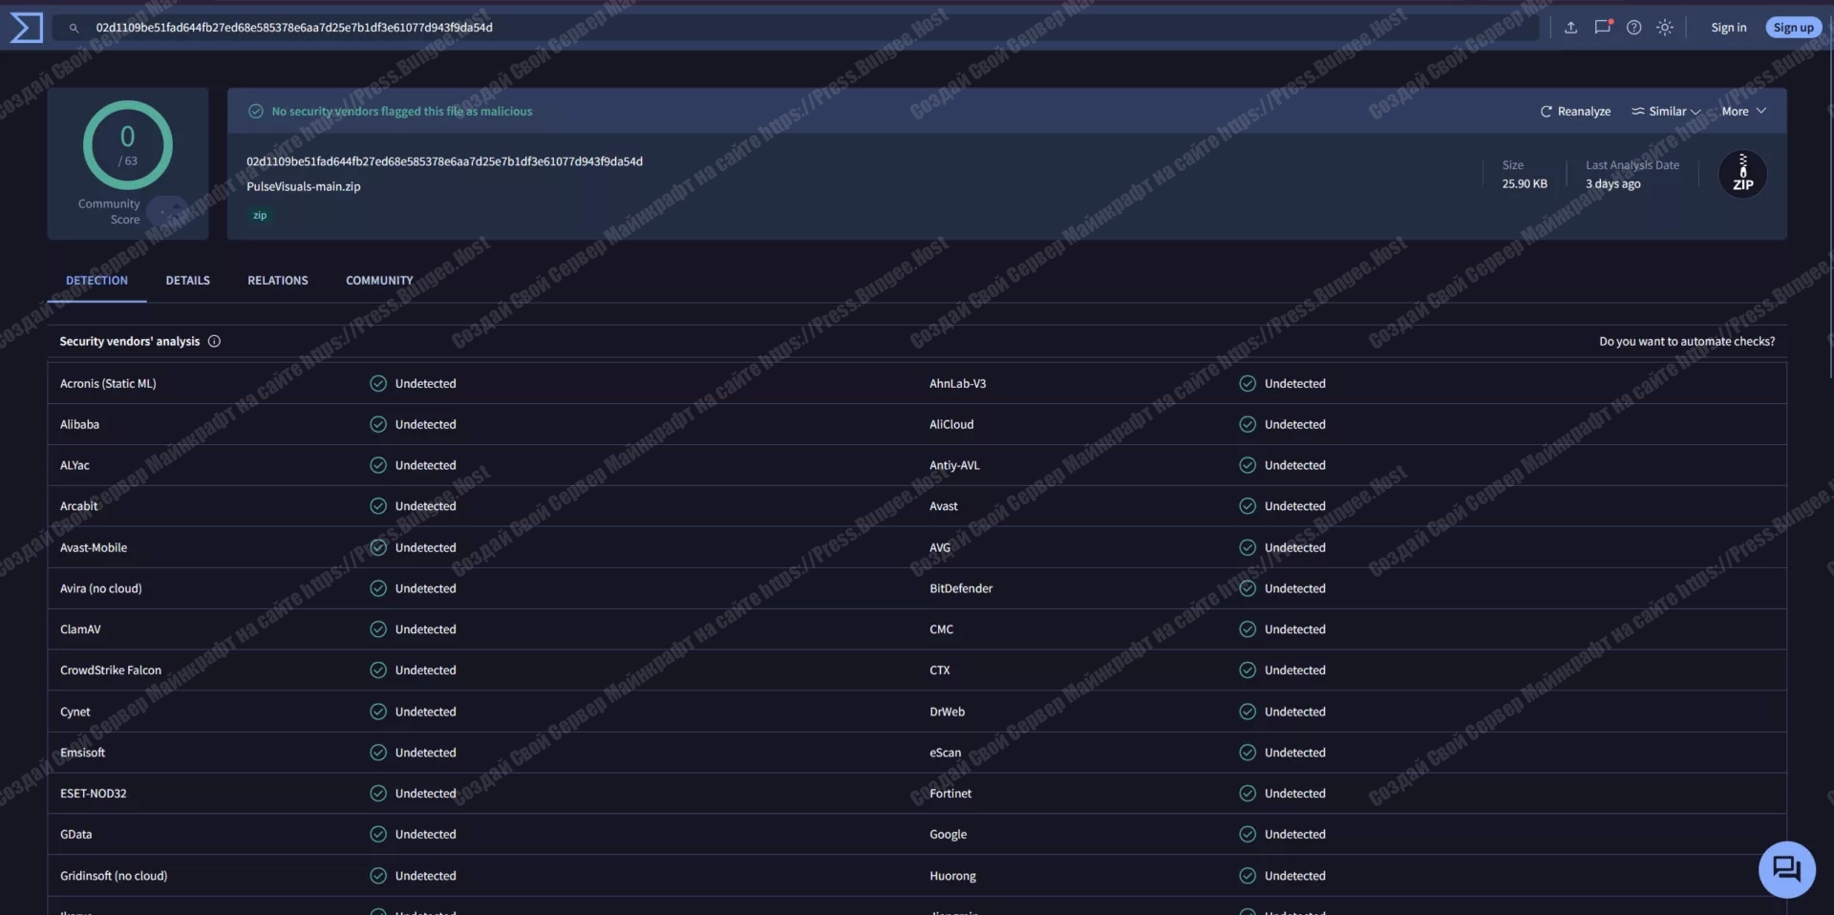Click the Emsisoft vendor name

click(x=83, y=754)
